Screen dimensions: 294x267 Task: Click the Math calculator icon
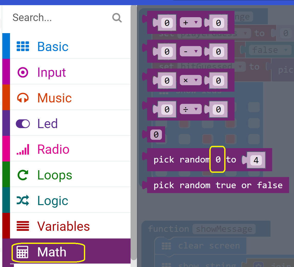coord(23,252)
